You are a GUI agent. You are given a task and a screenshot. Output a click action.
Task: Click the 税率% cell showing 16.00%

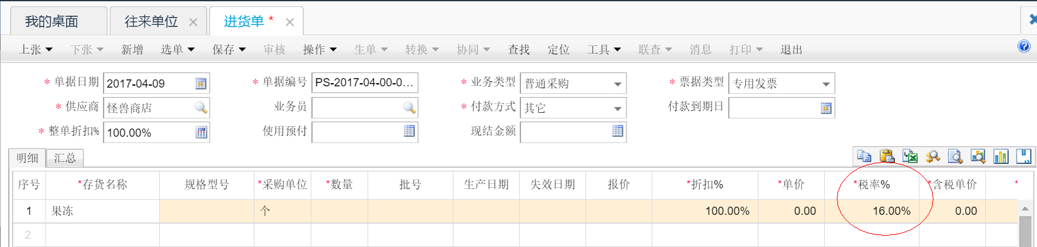tap(872, 211)
